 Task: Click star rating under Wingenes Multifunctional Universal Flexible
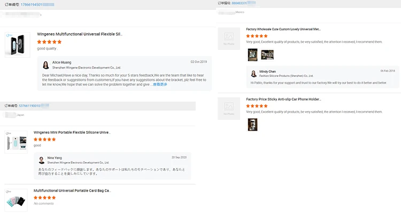[49, 41]
